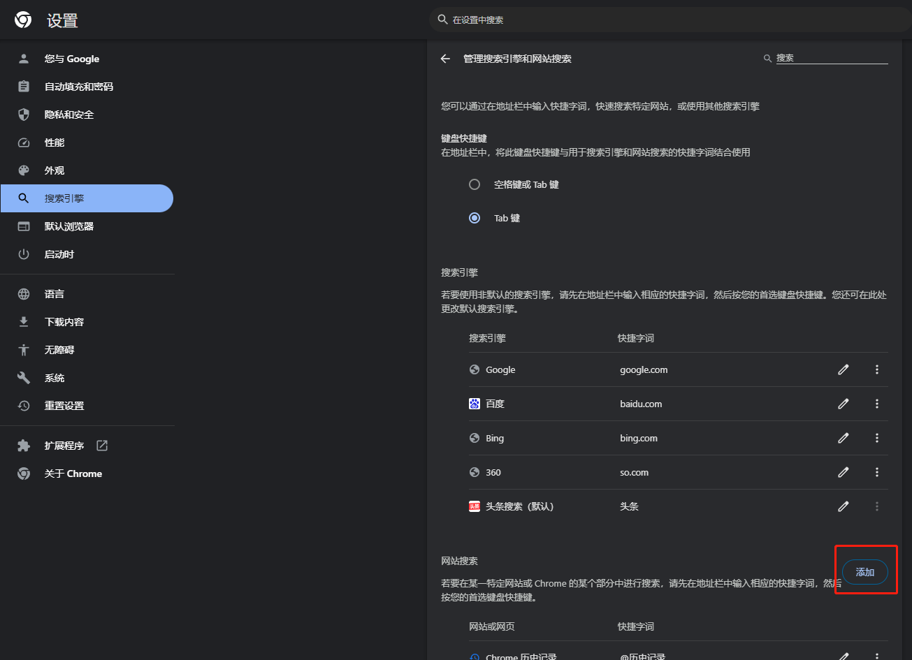The height and width of the screenshot is (660, 912).
Task: Select the 空格键或 Tab 键 radio option
Action: 475,184
